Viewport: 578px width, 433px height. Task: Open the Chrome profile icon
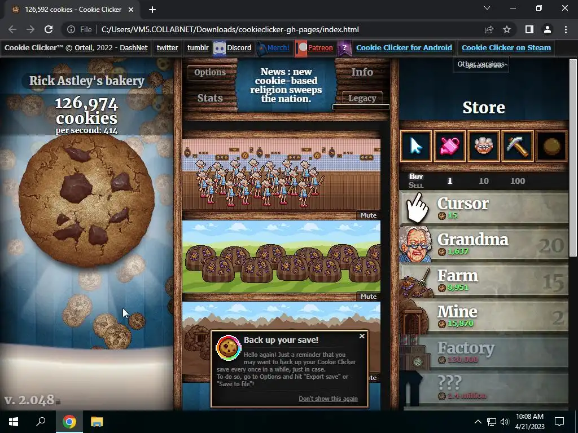[548, 29]
